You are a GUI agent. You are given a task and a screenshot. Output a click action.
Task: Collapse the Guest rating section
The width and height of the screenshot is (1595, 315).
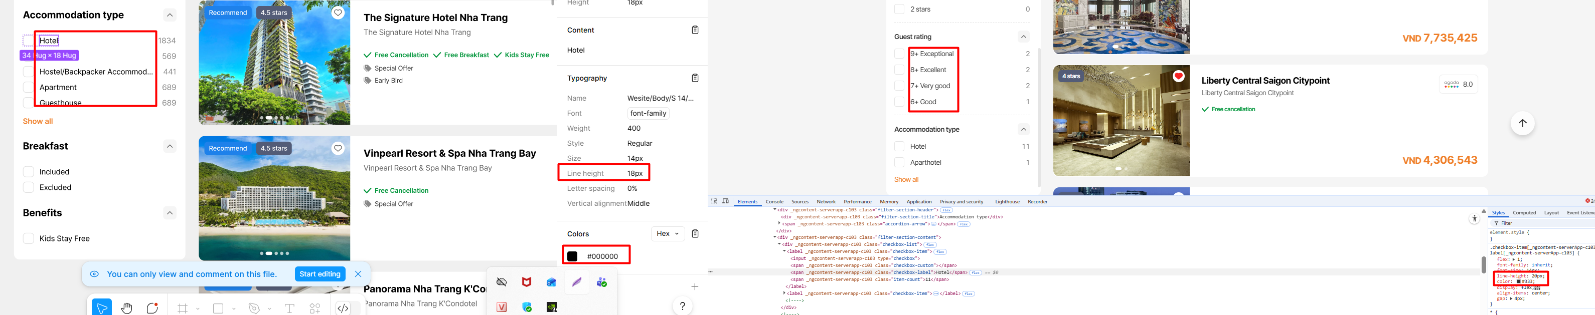pyautogui.click(x=1024, y=37)
